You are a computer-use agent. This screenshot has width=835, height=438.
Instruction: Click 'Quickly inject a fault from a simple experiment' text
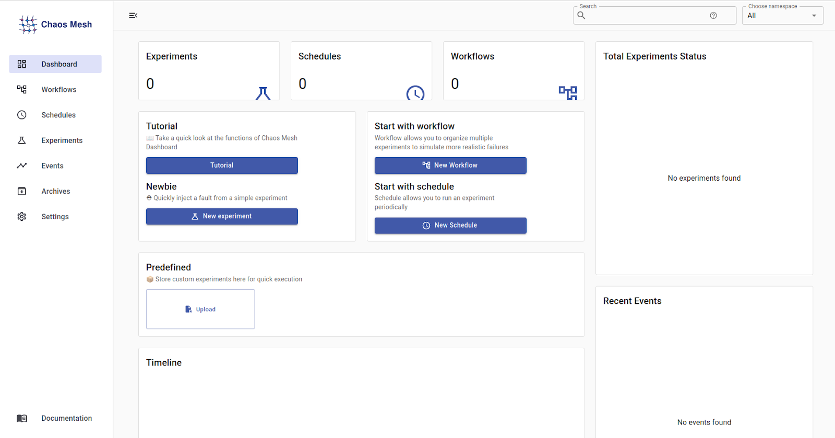(220, 198)
